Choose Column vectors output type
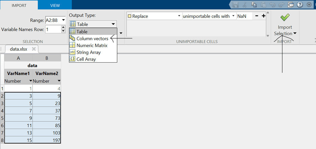This screenshot has height=149, width=316. (92, 39)
